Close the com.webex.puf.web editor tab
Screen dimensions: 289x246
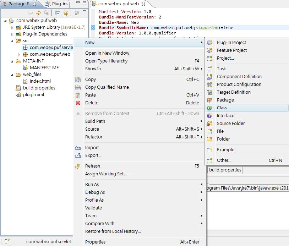coord(143,4)
